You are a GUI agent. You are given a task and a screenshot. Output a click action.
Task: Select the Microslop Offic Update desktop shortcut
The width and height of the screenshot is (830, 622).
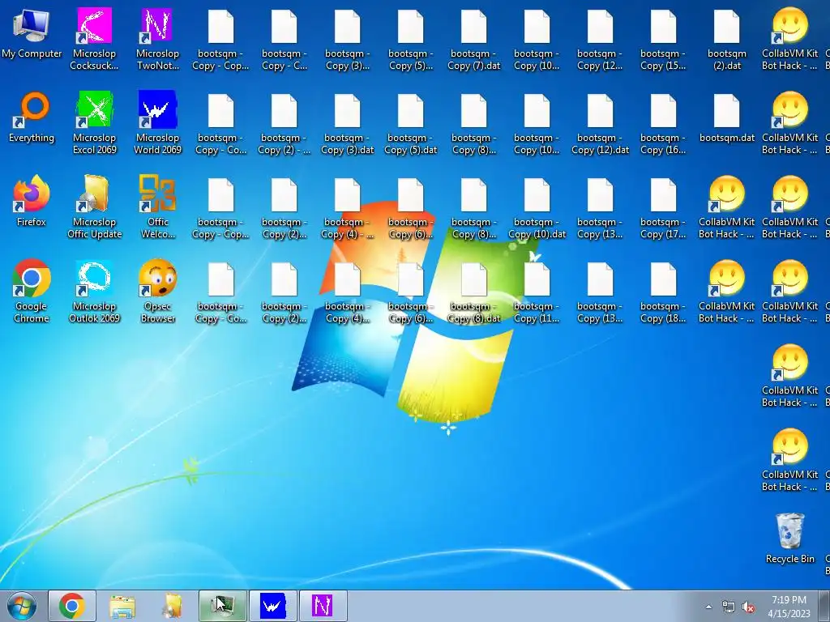[x=94, y=207]
